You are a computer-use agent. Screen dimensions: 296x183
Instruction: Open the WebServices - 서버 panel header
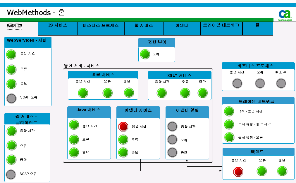28,42
